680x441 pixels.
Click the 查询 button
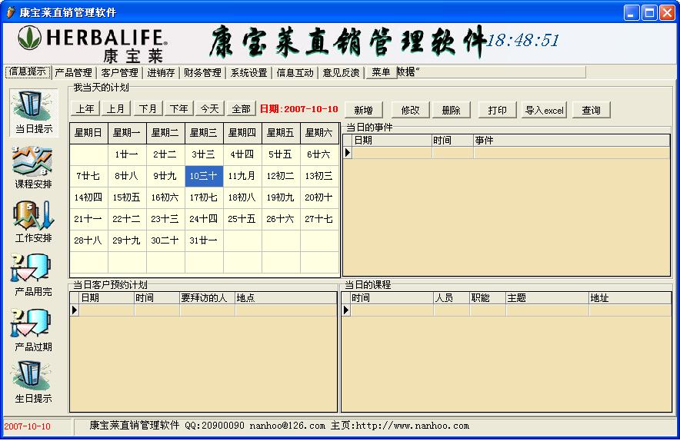click(591, 110)
